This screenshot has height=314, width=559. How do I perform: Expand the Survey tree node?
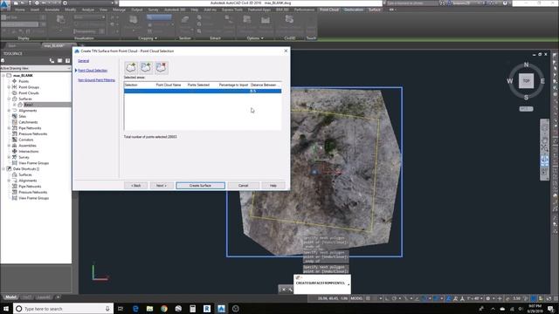pyautogui.click(x=9, y=157)
